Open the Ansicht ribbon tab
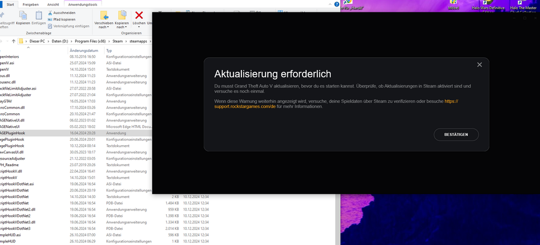540x245 pixels. pyautogui.click(x=53, y=4)
